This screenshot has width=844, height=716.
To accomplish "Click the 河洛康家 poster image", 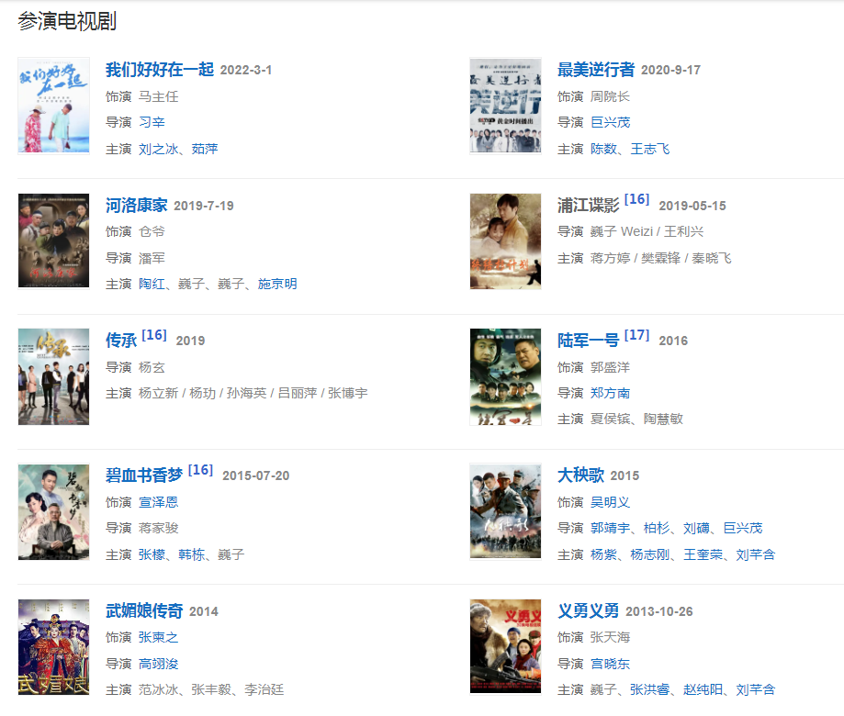I will (53, 241).
